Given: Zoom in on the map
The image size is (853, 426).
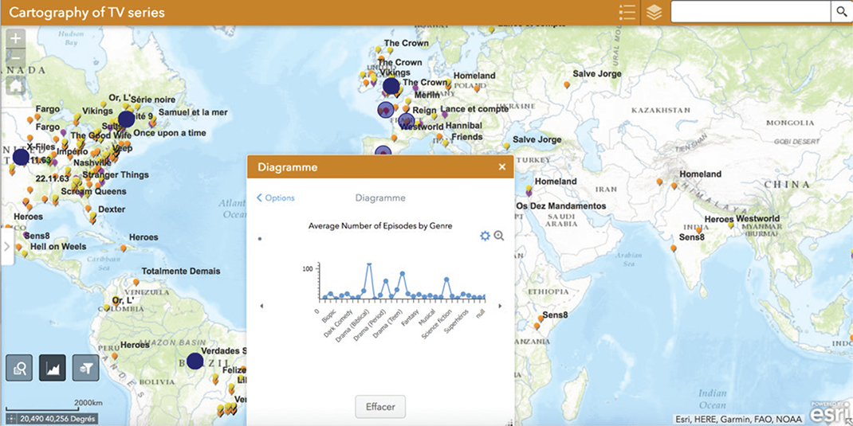Looking at the screenshot, I should pos(16,38).
